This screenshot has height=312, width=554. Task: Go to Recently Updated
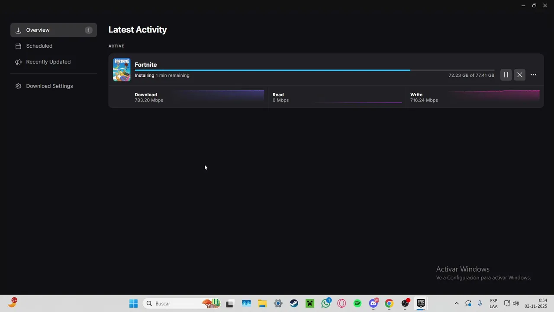54,62
